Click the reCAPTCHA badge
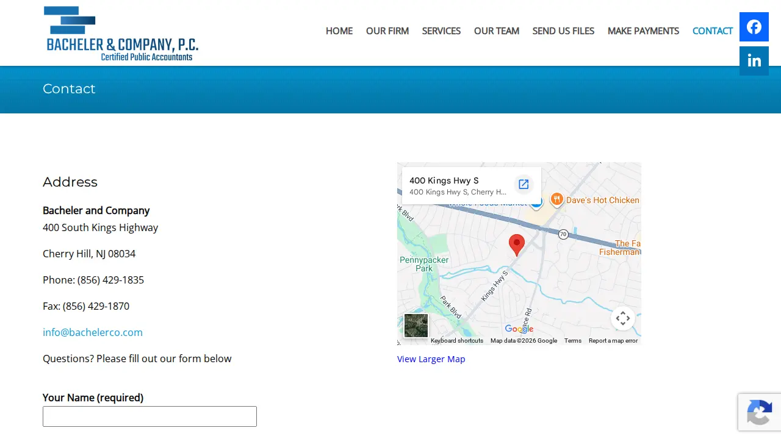The width and height of the screenshot is (781, 439). tap(760, 412)
